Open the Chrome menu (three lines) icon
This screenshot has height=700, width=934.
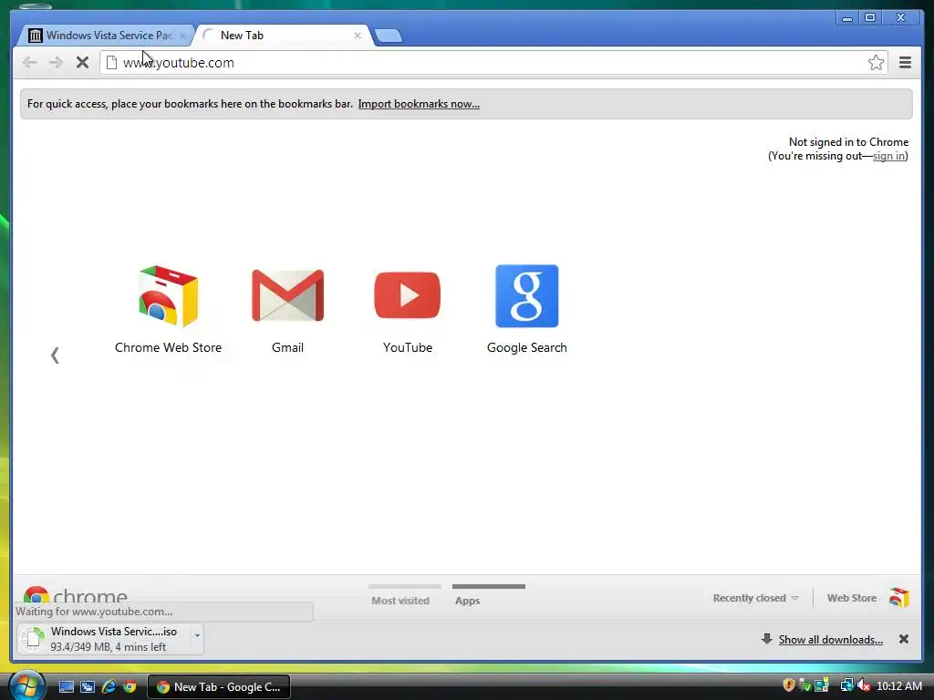pyautogui.click(x=905, y=63)
